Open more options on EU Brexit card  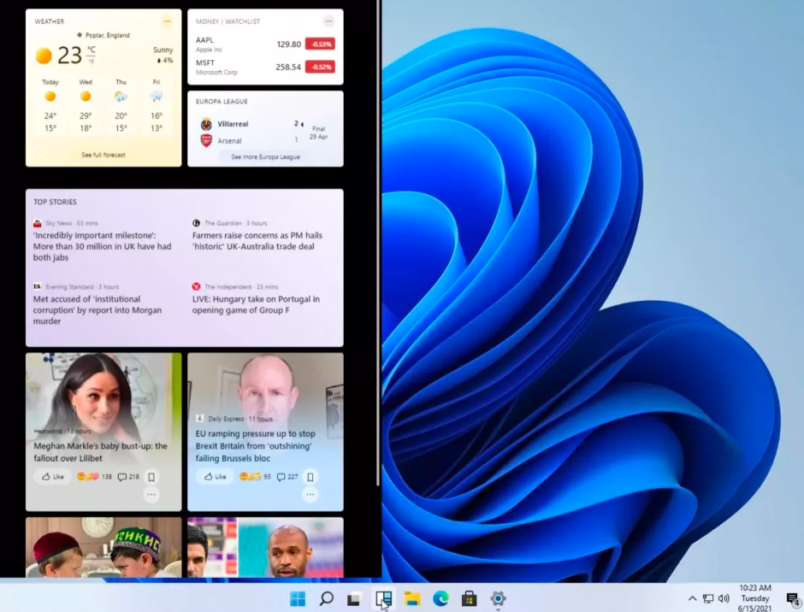(x=310, y=495)
